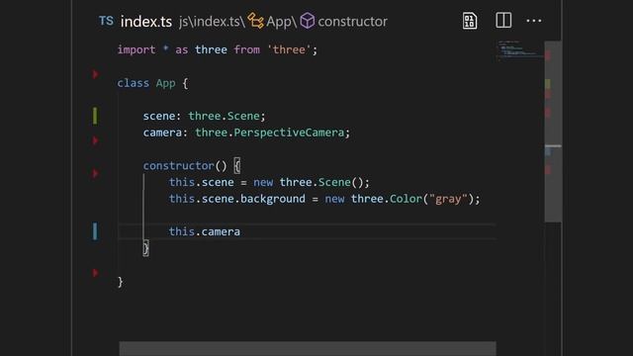Viewport: 633px width, 356px height.
Task: Click the red arrow below the camera line
Action: click(x=95, y=140)
